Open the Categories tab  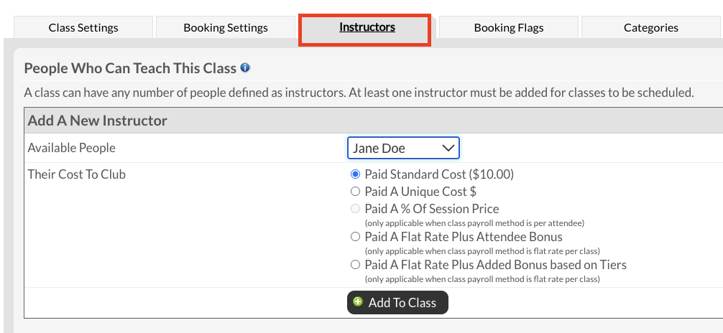tap(650, 28)
